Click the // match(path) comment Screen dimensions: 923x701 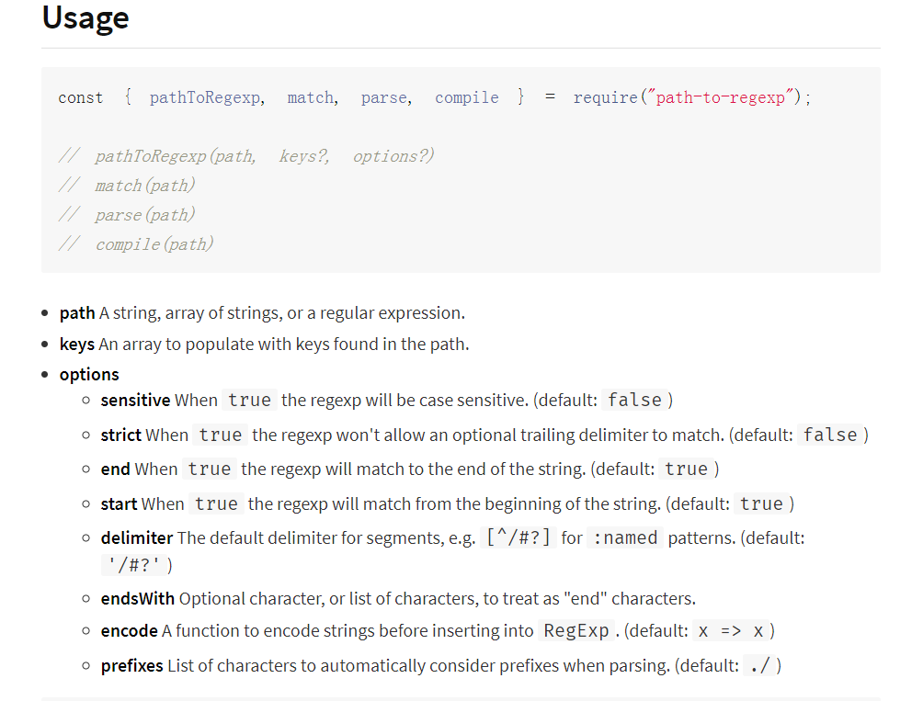click(127, 186)
